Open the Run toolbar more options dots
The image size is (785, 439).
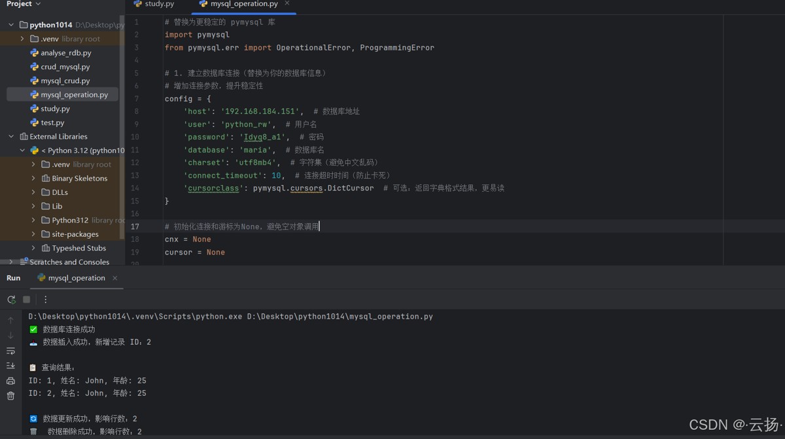tap(45, 300)
